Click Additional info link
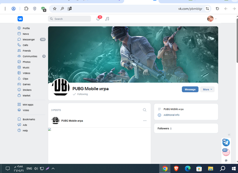Image resolution: width=238 pixels, height=173 pixels. (171, 115)
